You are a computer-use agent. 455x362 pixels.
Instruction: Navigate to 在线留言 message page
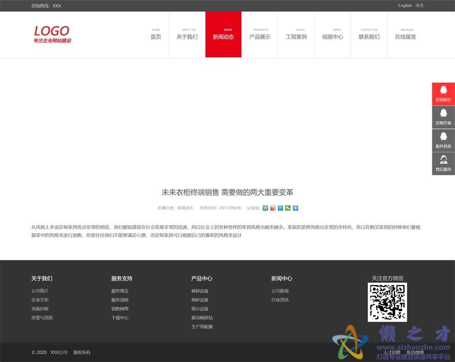405,34
